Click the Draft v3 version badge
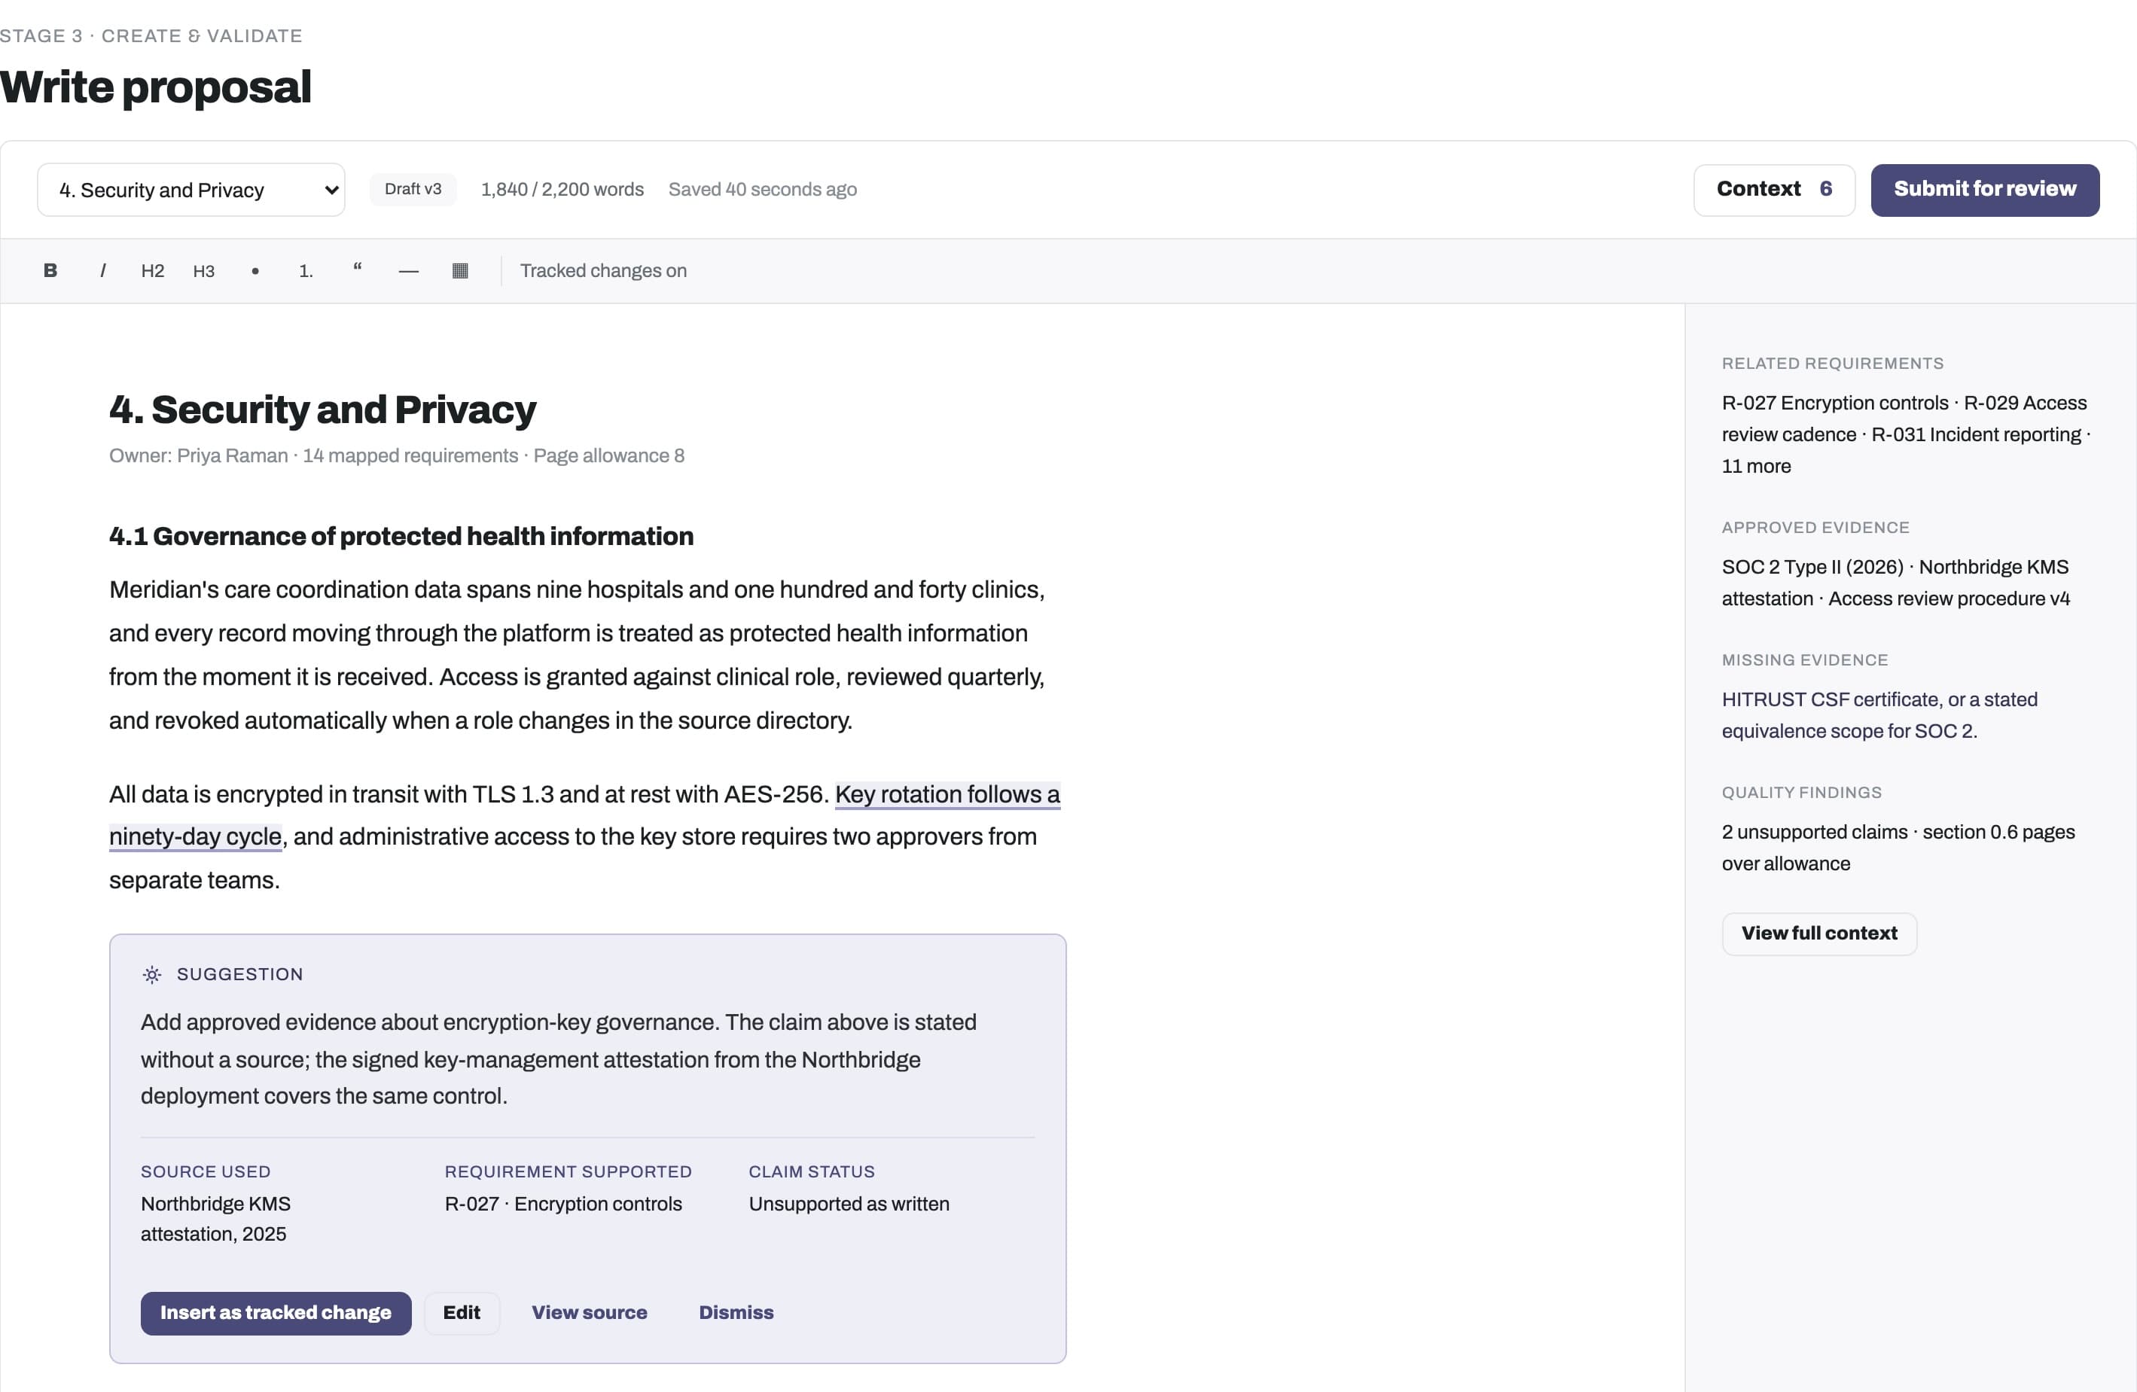 point(413,190)
